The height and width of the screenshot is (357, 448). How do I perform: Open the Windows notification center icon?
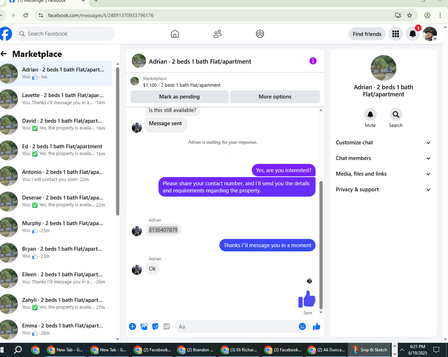(436, 350)
